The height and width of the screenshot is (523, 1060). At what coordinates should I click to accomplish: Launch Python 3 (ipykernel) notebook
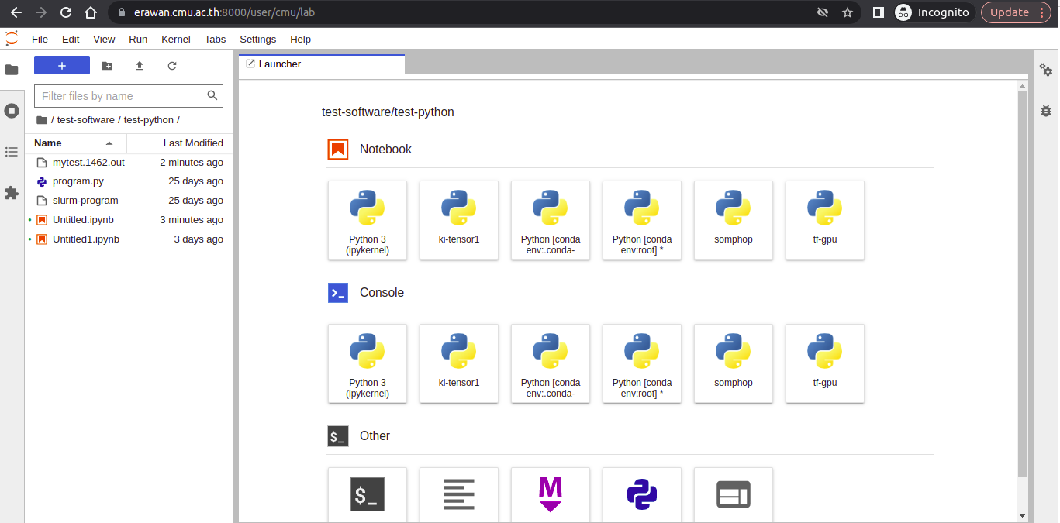click(x=368, y=220)
